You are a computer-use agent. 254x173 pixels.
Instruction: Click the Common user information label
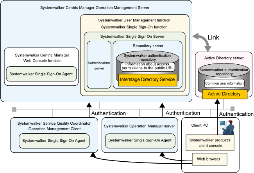224,83
